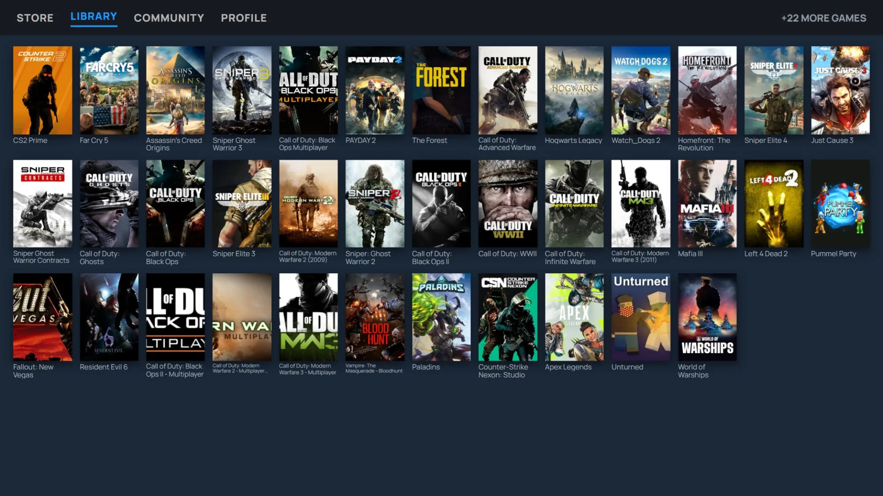Screen dimensions: 883x496
Task: Open the Mafia III game cover
Action: click(707, 203)
